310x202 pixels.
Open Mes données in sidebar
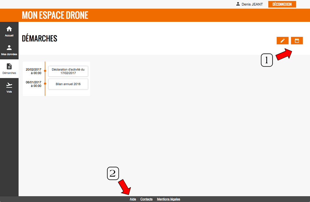9,50
